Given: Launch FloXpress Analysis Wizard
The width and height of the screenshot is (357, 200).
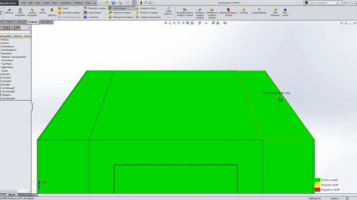Looking at the screenshot, I should click(200, 13).
